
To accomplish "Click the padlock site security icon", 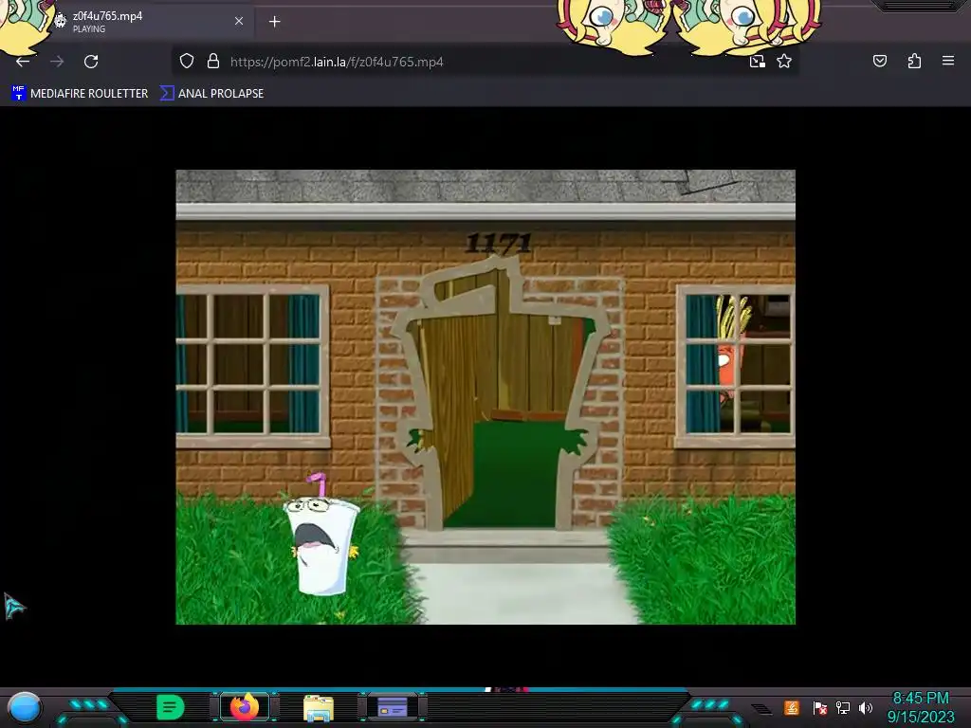I will click(213, 62).
